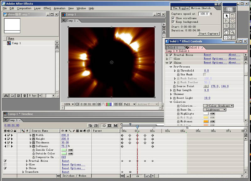Image resolution: width=251 pixels, height=181 pixels.
Task: Click the trash icon in Project window
Action: (24, 96)
